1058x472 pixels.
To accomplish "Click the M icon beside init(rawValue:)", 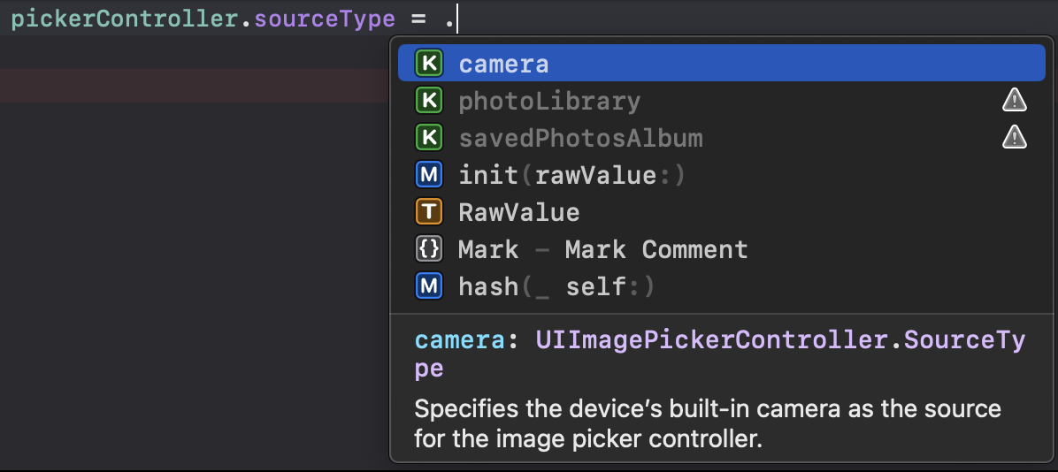I will 429,175.
